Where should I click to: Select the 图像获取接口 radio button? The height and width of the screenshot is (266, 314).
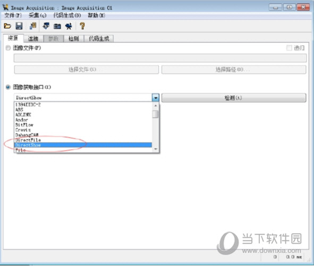(x=8, y=87)
